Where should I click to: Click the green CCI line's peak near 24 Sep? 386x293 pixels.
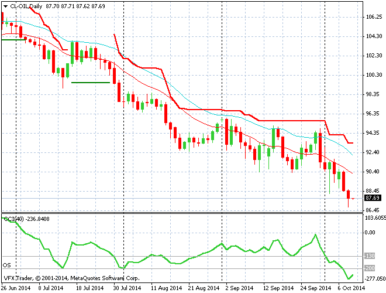point(315,236)
